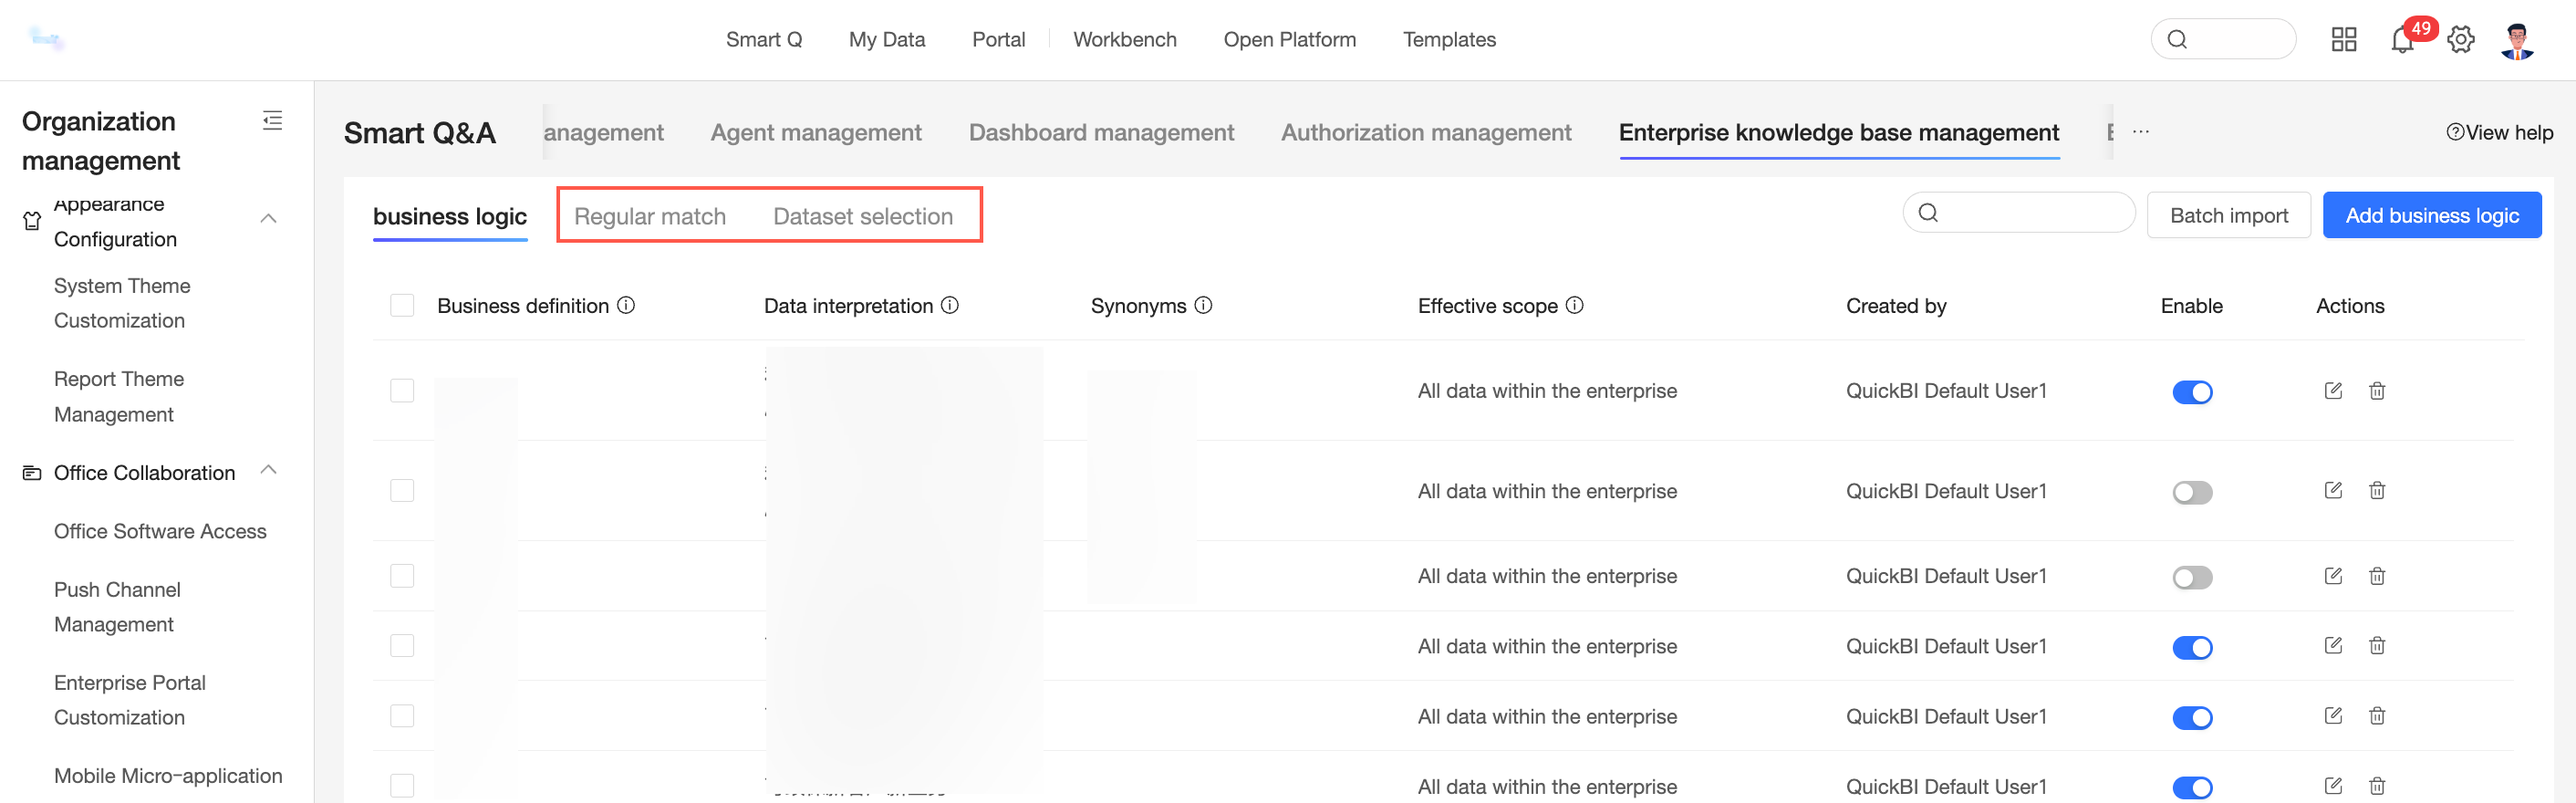Open the more tabs ellipsis menu

click(x=2140, y=132)
